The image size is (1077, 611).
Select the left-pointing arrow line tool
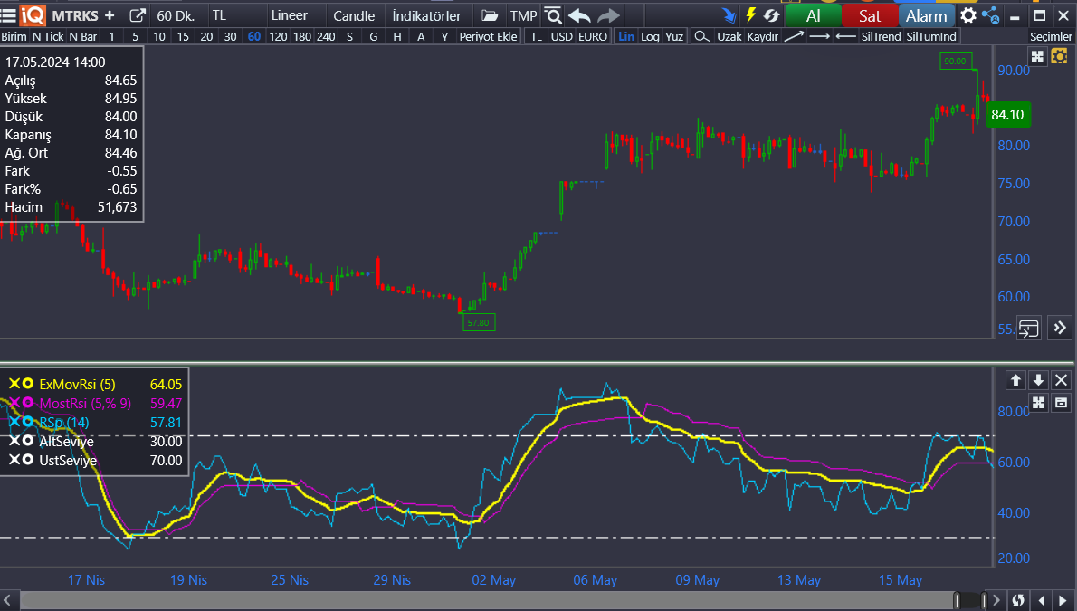[845, 36]
